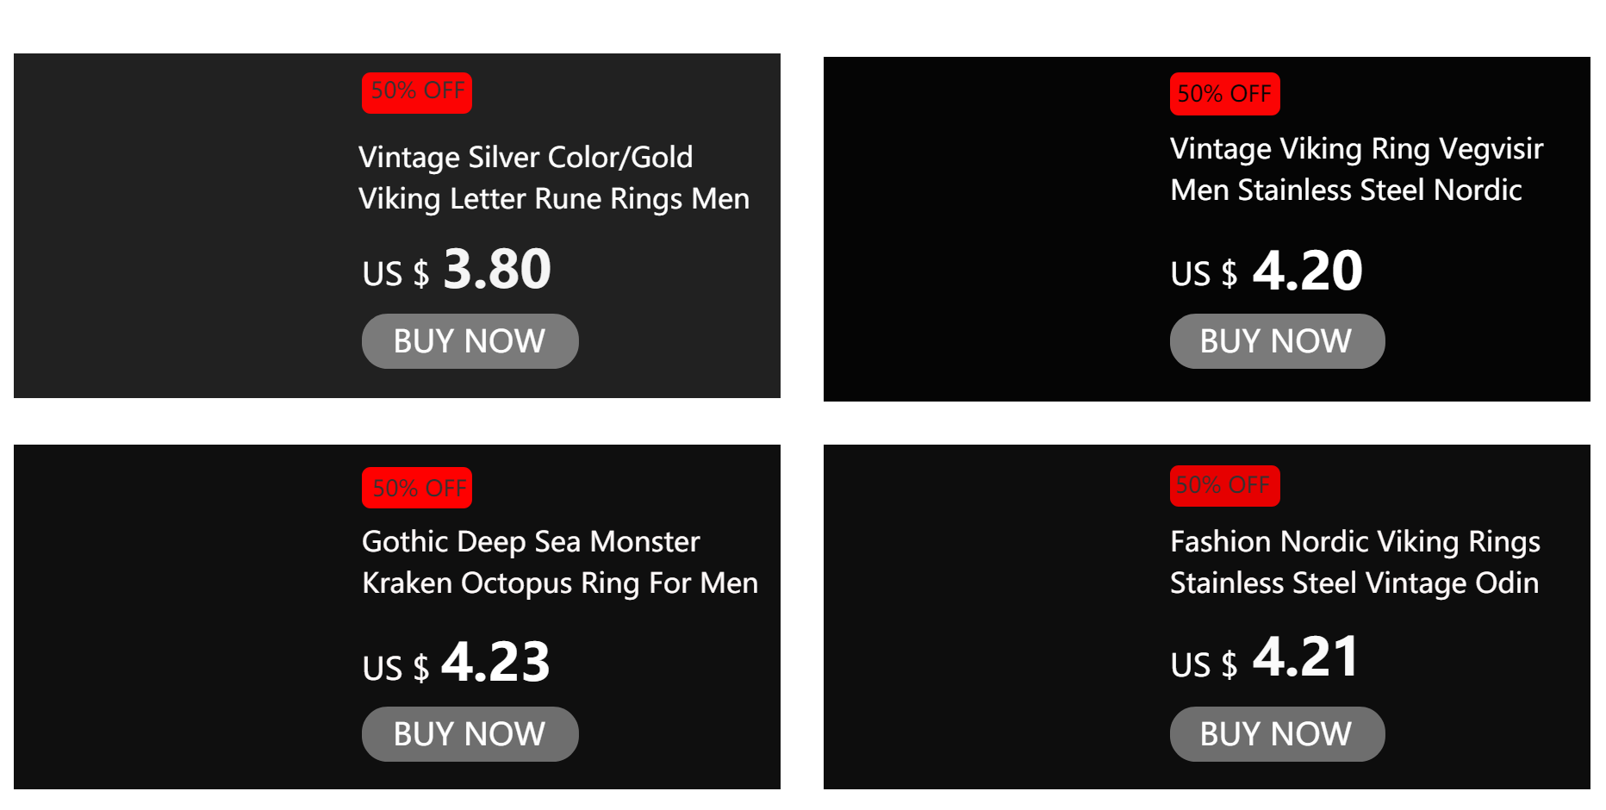The height and width of the screenshot is (810, 1606).
Task: Select the US $4.21 price
Action: point(1264,659)
